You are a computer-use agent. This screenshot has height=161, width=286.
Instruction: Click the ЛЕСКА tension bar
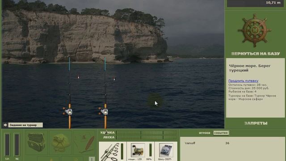[147, 137]
